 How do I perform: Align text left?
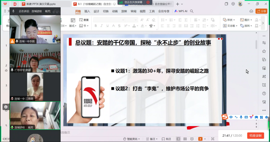coord(162,26)
